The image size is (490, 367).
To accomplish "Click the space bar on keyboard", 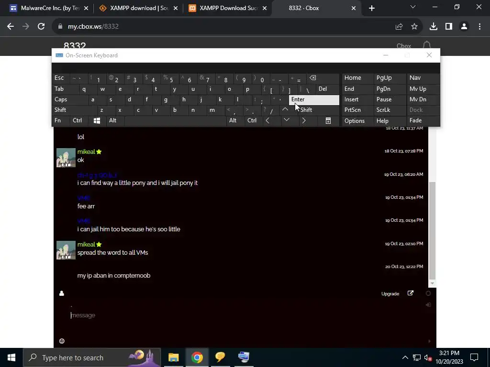I will coord(175,120).
